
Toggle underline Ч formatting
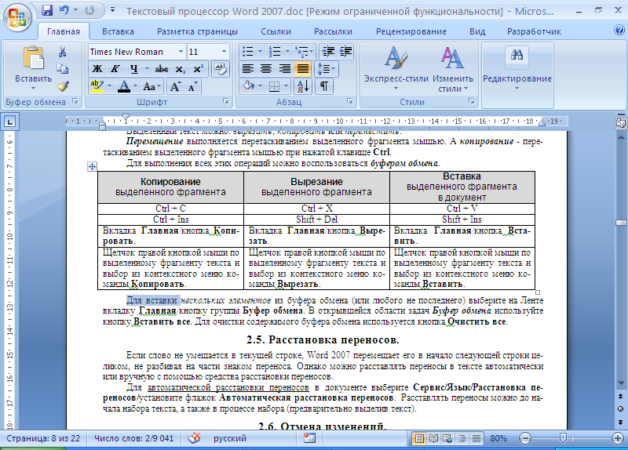point(133,69)
